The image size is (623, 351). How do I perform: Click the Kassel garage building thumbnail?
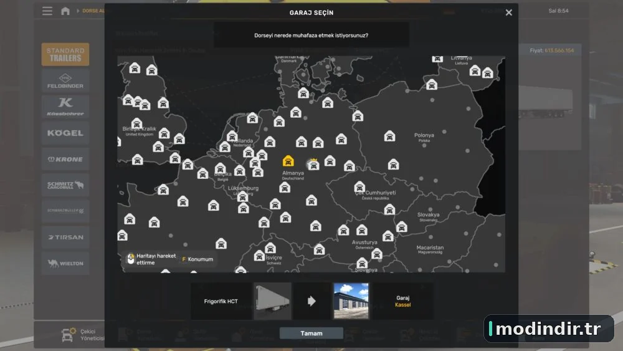click(351, 301)
